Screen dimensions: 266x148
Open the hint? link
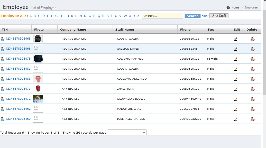(205, 16)
